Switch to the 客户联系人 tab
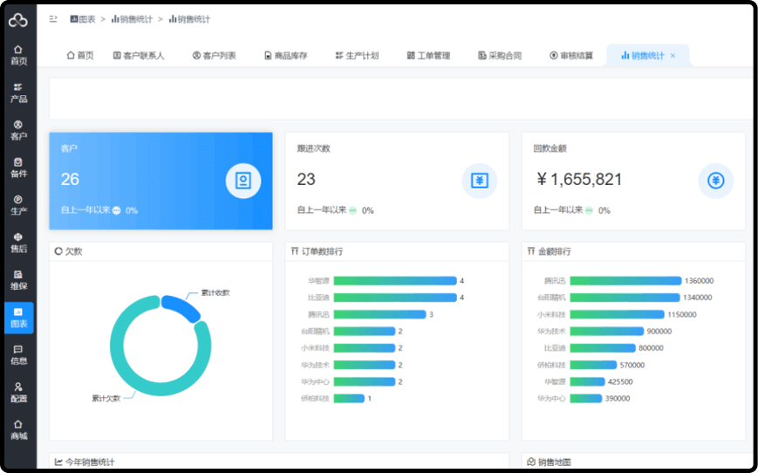Viewport: 758px width, 473px height. pyautogui.click(x=139, y=56)
